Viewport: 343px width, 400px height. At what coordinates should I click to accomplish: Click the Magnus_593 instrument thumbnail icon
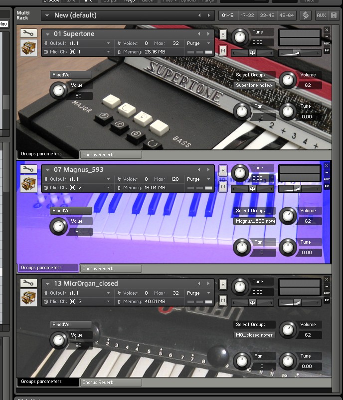click(28, 183)
